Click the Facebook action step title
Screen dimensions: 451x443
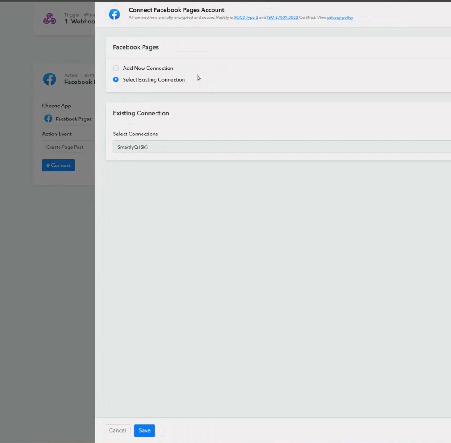pos(80,82)
